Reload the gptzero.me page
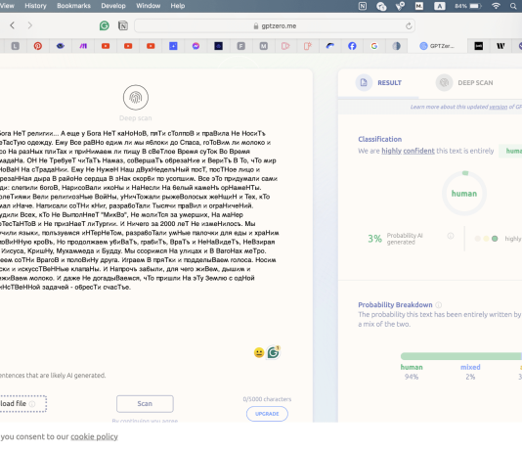522x452 pixels. click(x=409, y=26)
